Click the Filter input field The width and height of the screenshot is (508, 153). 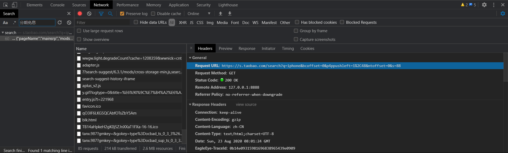[x=103, y=23]
